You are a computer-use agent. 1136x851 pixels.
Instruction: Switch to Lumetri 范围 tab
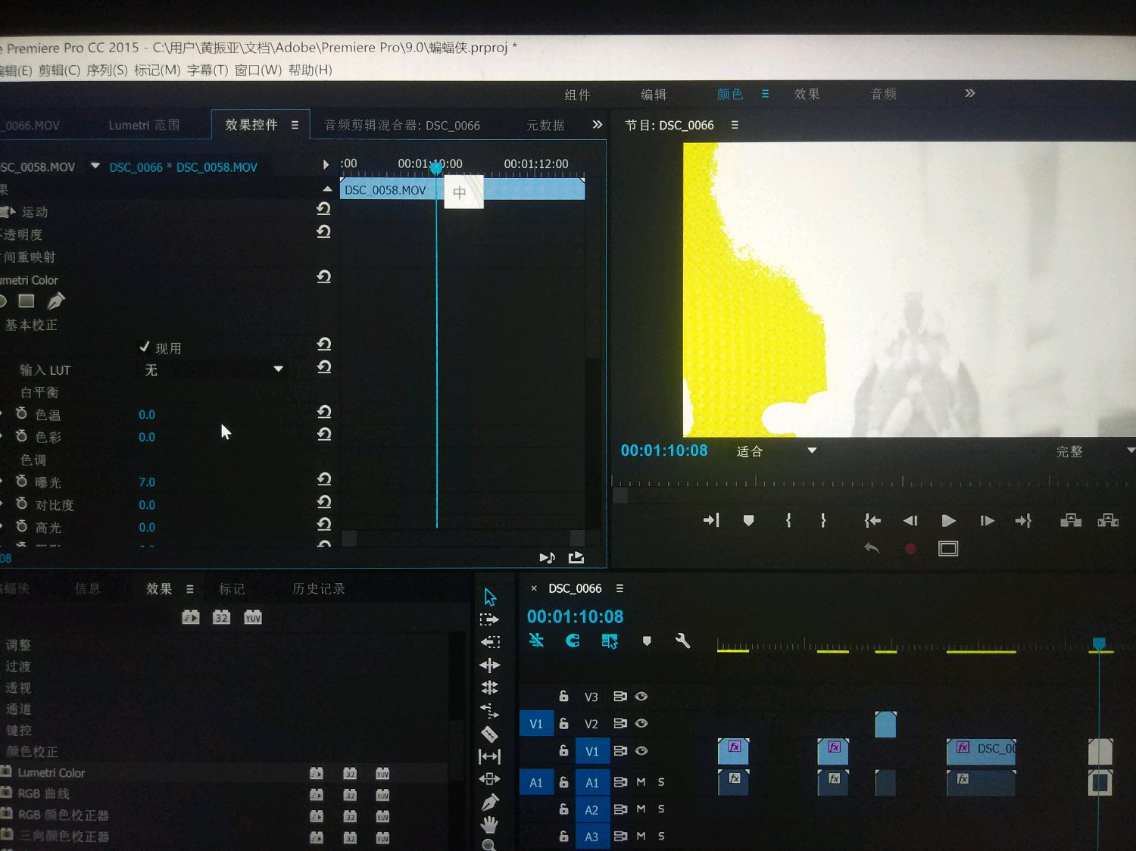[x=145, y=125]
